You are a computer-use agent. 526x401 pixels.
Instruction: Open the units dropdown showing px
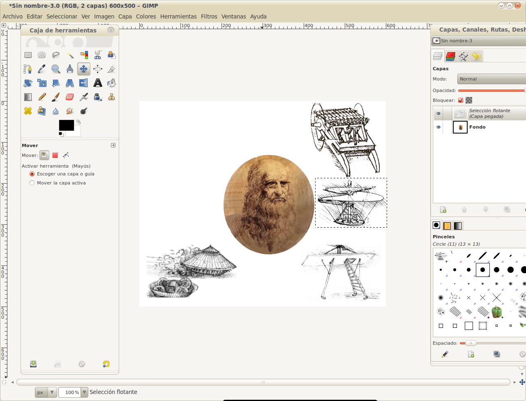[x=46, y=392]
